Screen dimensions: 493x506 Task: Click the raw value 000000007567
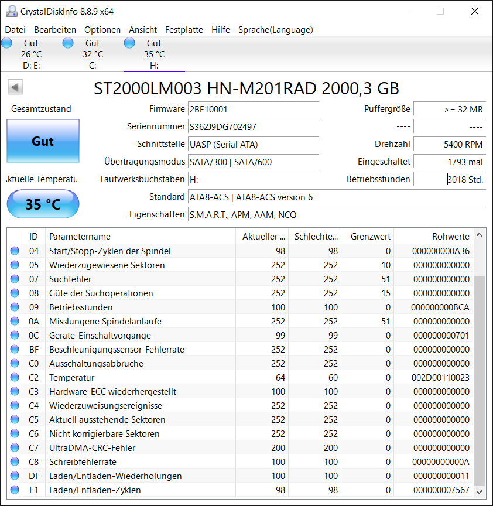pos(441,490)
